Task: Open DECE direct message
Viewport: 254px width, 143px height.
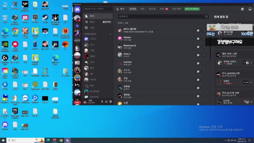Action: (98, 56)
